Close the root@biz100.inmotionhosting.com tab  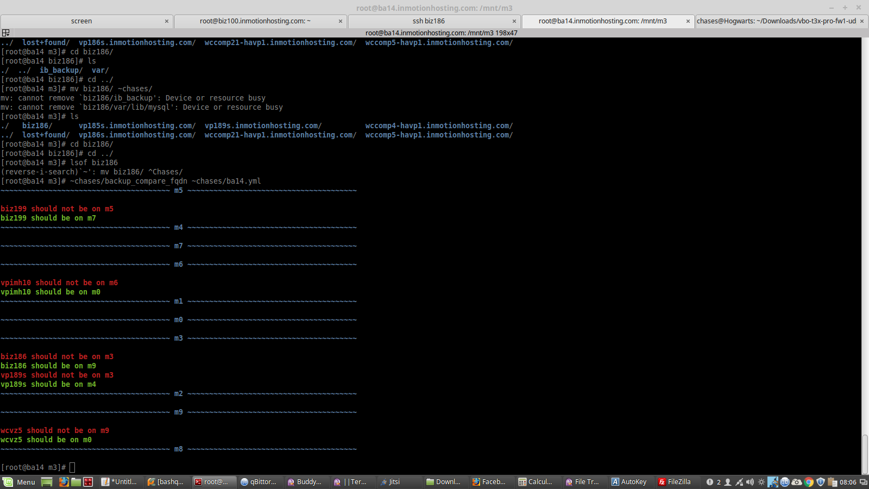(x=341, y=21)
